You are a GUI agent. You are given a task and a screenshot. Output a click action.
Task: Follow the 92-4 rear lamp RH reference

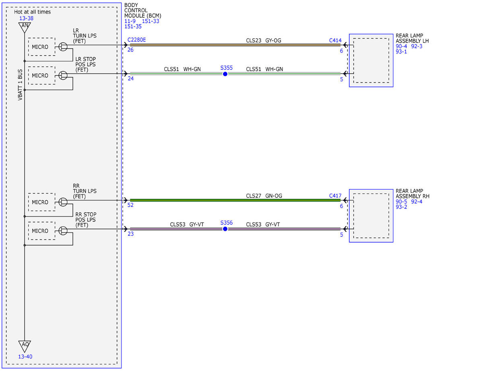click(x=417, y=202)
